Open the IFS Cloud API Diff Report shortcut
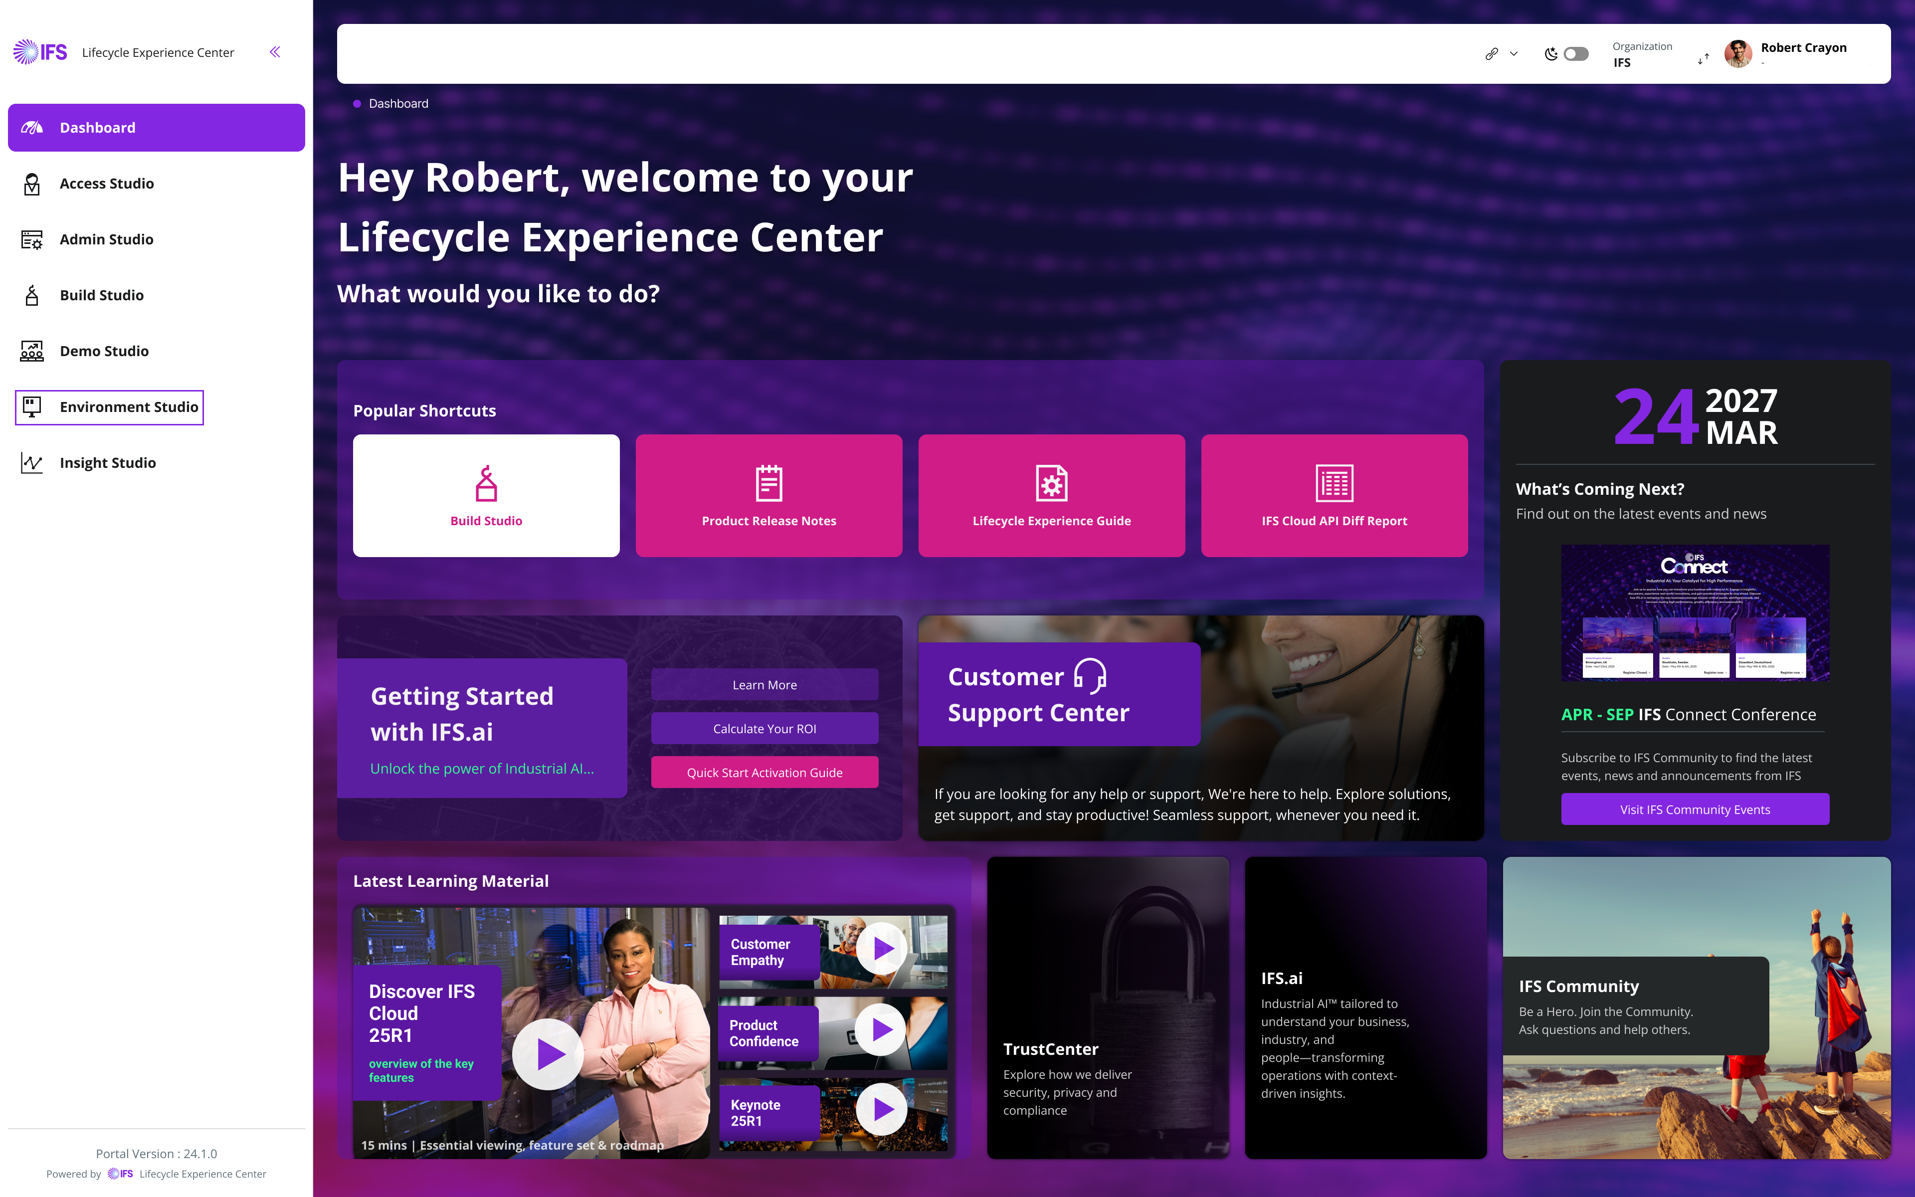This screenshot has width=1915, height=1197. tap(1334, 496)
